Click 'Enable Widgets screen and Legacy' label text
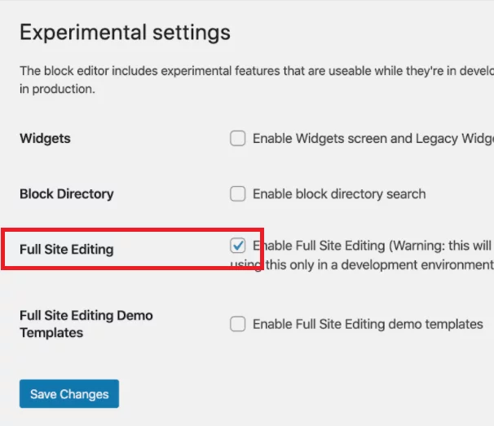Screen dimensions: 494x426 point(355,139)
